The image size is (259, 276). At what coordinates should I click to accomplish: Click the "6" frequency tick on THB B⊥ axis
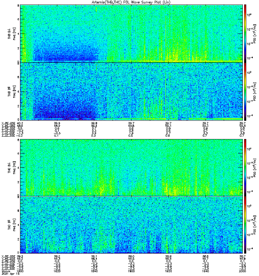point(18,19)
